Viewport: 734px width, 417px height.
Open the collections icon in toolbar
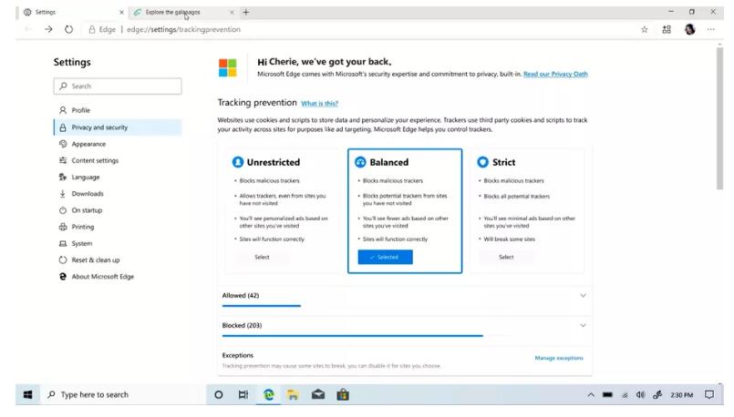(667, 29)
